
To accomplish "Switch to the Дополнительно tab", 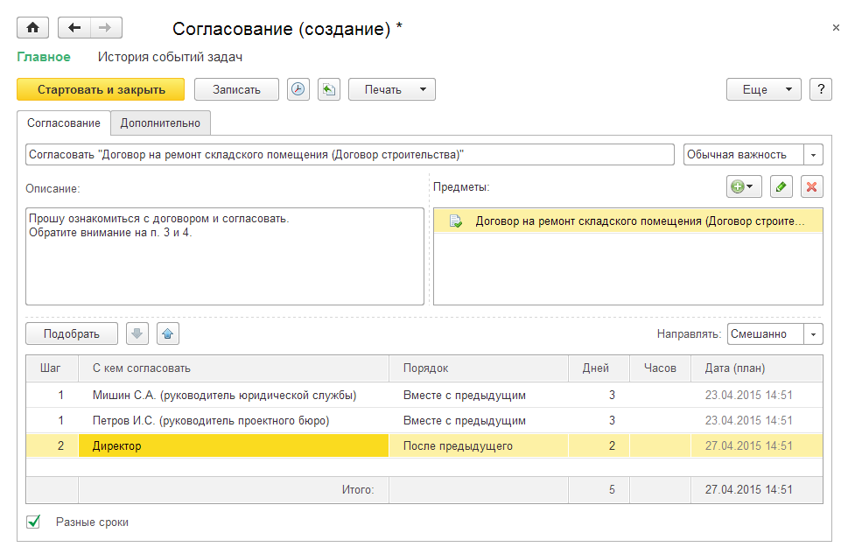I will [x=160, y=123].
